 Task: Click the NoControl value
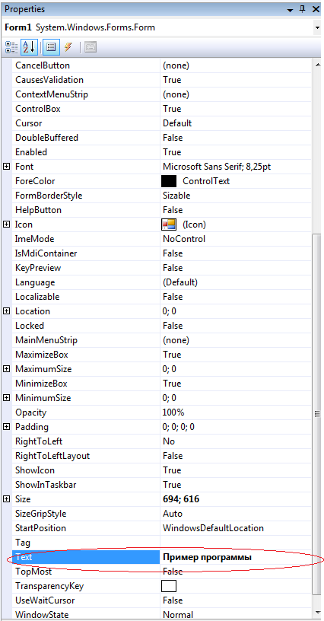point(184,239)
